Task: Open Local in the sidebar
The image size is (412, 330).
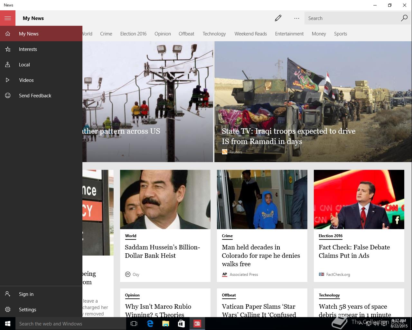Action: coord(41,64)
